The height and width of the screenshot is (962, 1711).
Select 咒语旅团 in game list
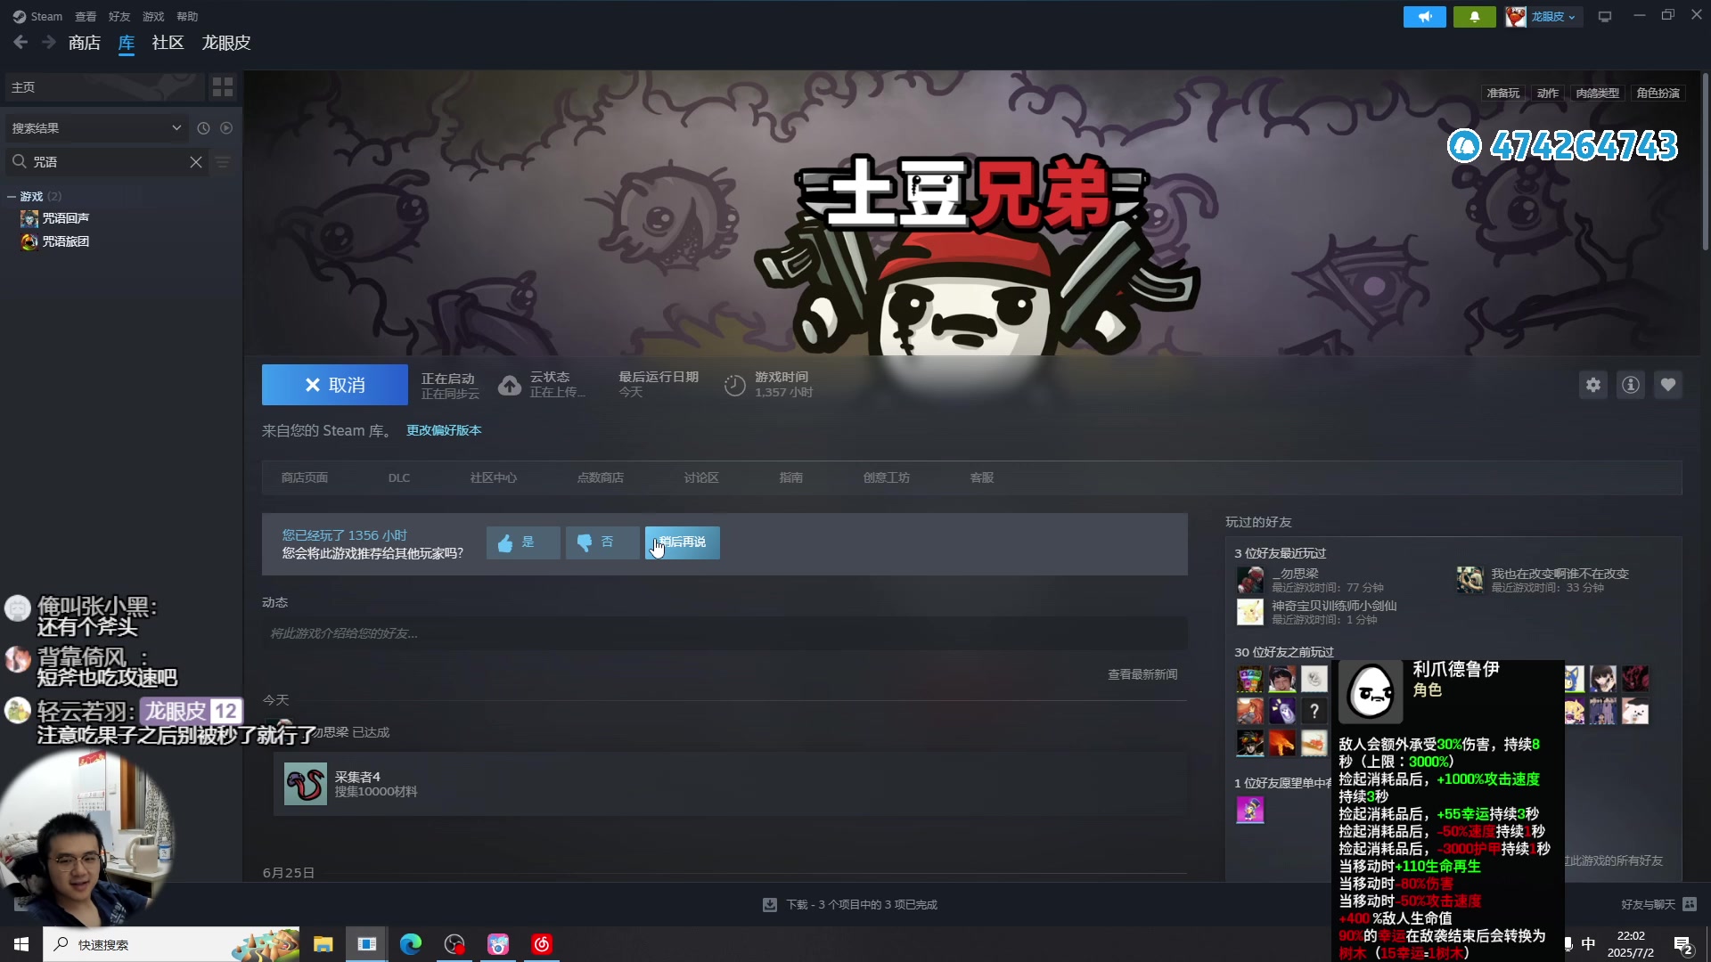[66, 241]
